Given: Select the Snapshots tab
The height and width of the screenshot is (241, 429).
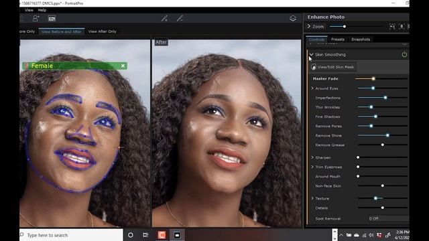Looking at the screenshot, I should (x=361, y=39).
